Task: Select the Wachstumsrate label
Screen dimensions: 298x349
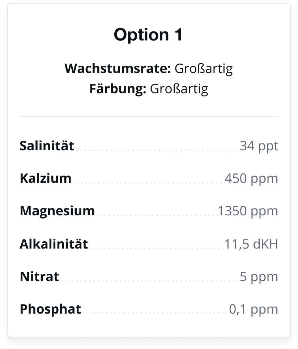Action: pyautogui.click(x=118, y=69)
